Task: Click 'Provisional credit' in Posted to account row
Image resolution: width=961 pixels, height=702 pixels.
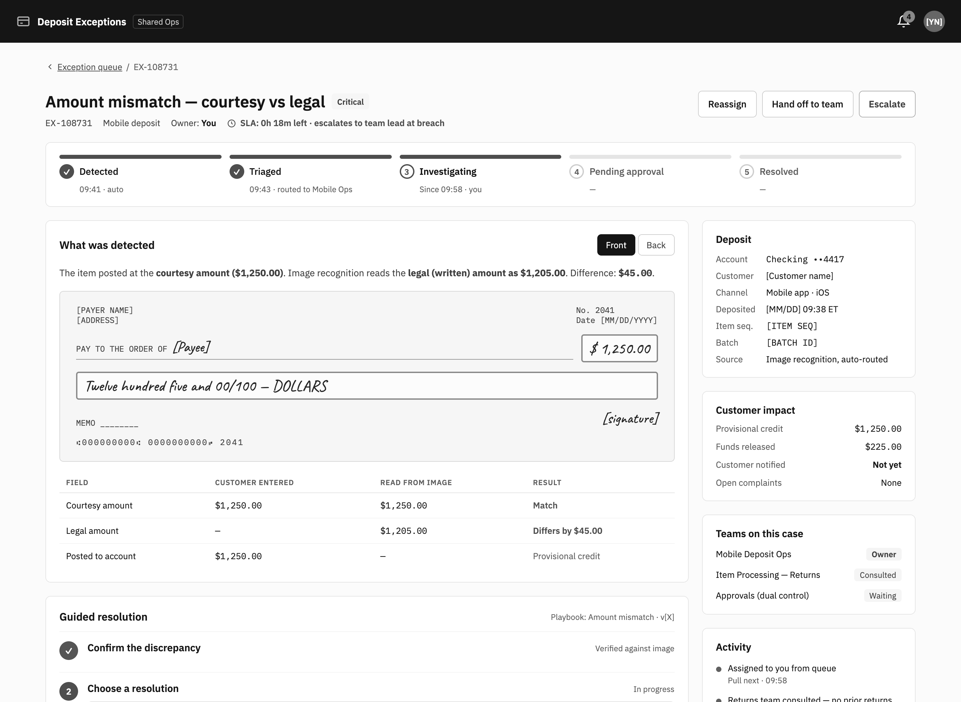Action: (x=566, y=556)
